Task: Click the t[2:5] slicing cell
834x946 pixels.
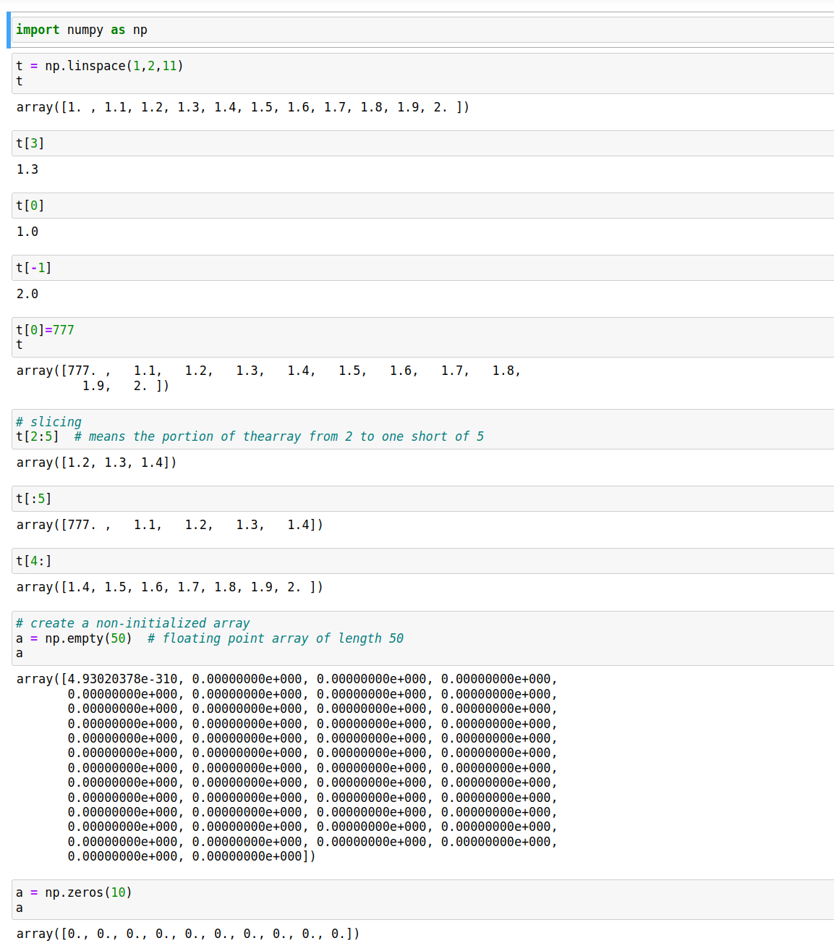Action: (x=423, y=429)
